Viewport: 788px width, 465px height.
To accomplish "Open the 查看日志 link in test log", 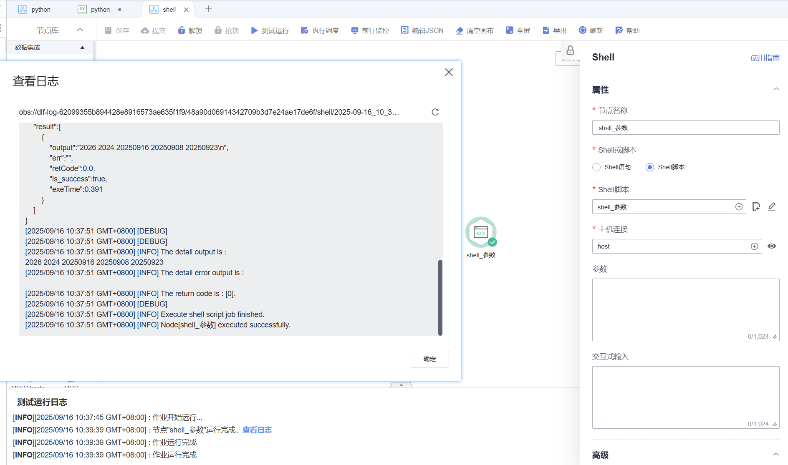I will 257,430.
